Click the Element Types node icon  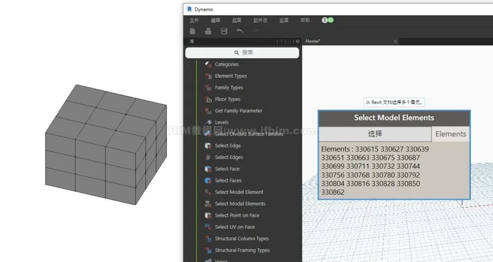(208, 76)
